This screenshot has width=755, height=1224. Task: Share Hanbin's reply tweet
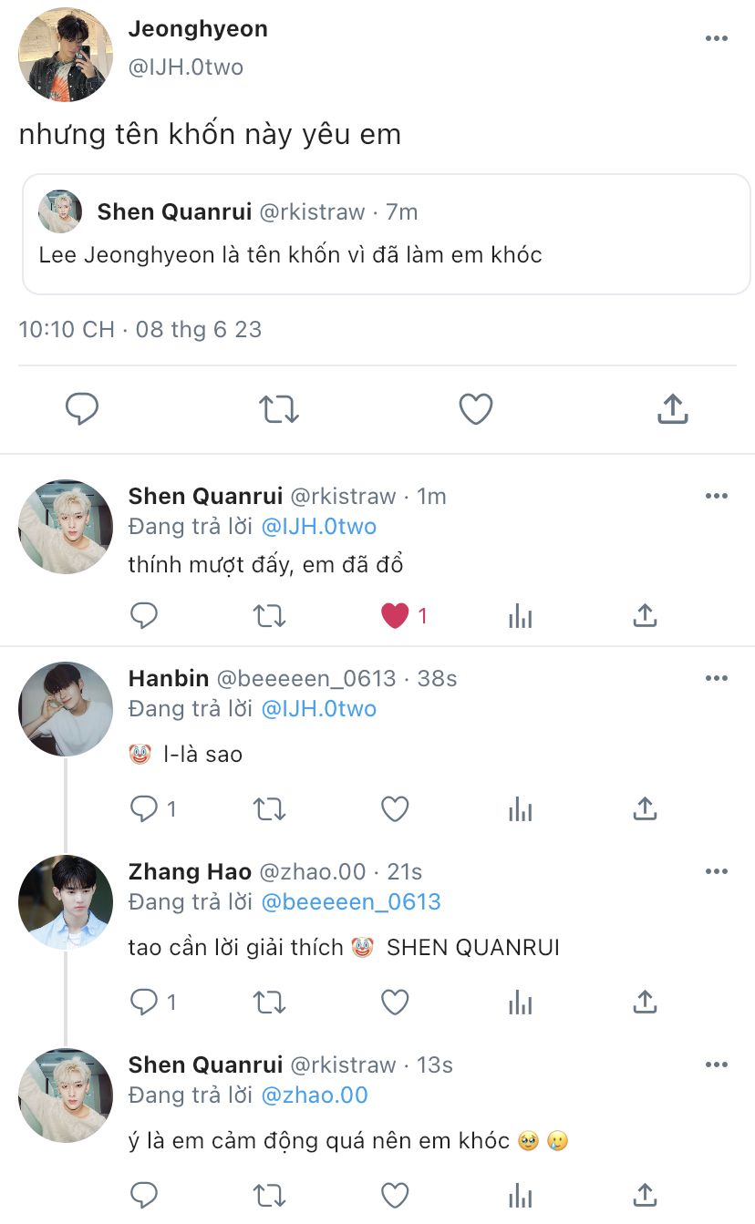pos(645,808)
